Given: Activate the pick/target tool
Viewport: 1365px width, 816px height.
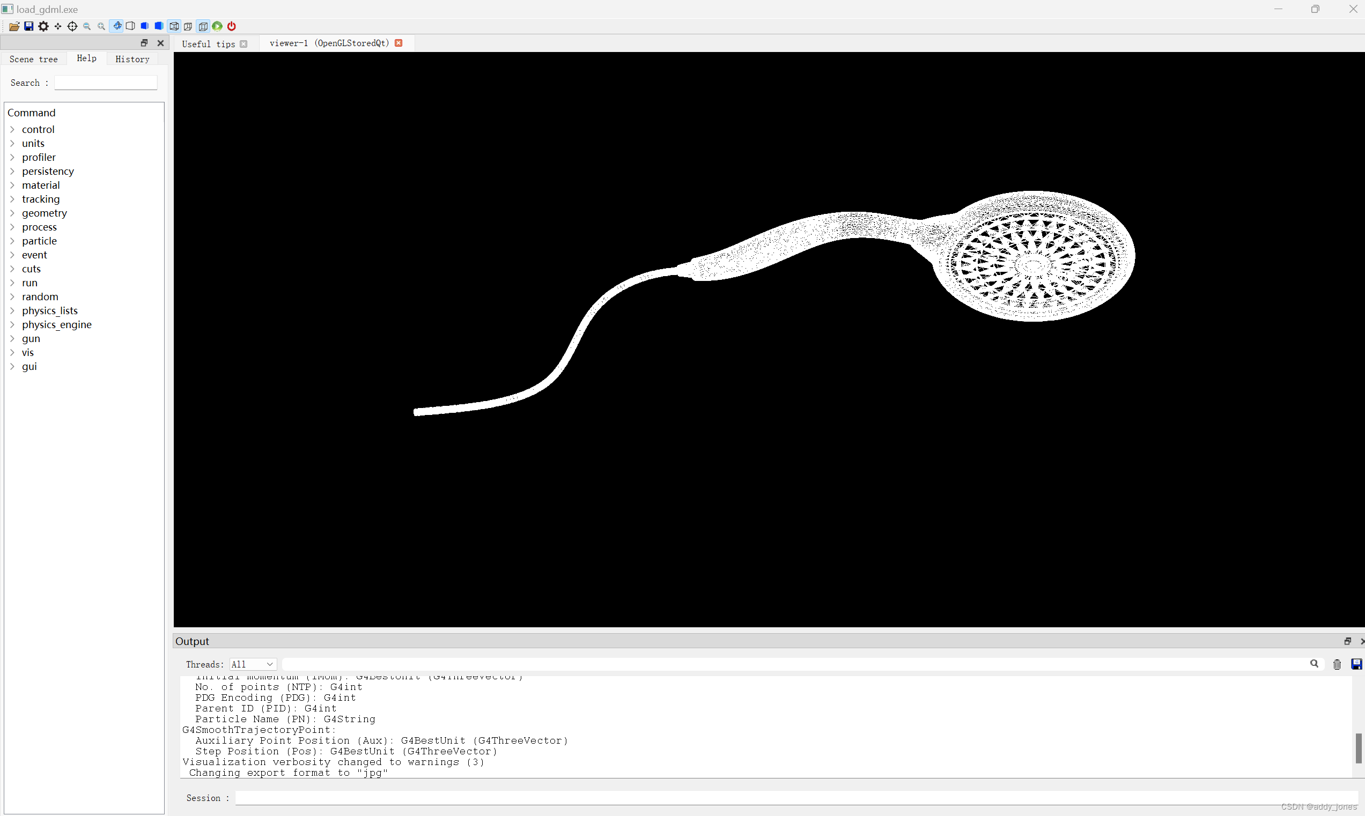Looking at the screenshot, I should click(72, 26).
